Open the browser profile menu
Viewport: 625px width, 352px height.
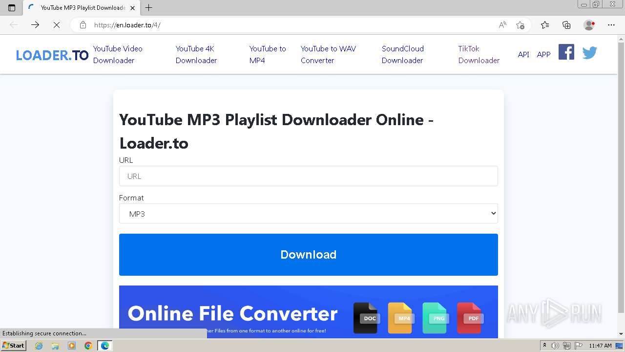coord(589,25)
